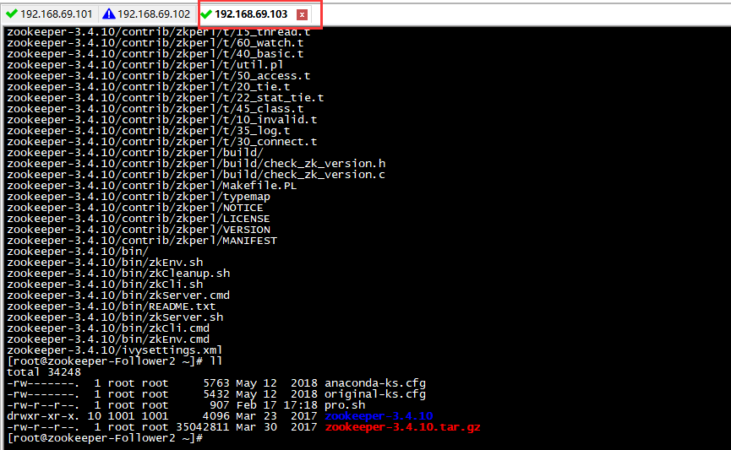Click the zkperl/build/ directory line
The height and width of the screenshot is (450, 731).
coord(135,153)
